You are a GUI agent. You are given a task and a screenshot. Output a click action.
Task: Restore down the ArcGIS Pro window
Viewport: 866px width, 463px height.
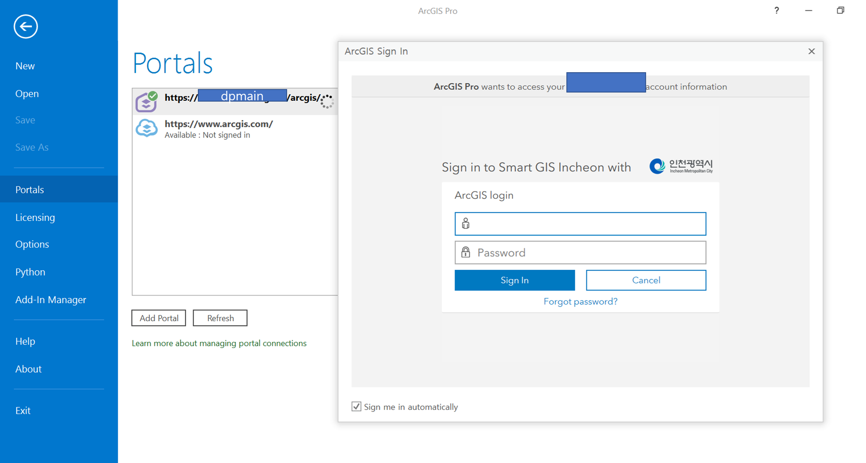click(840, 10)
